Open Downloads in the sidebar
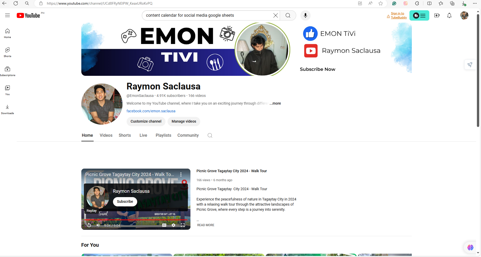 pyautogui.click(x=7, y=109)
